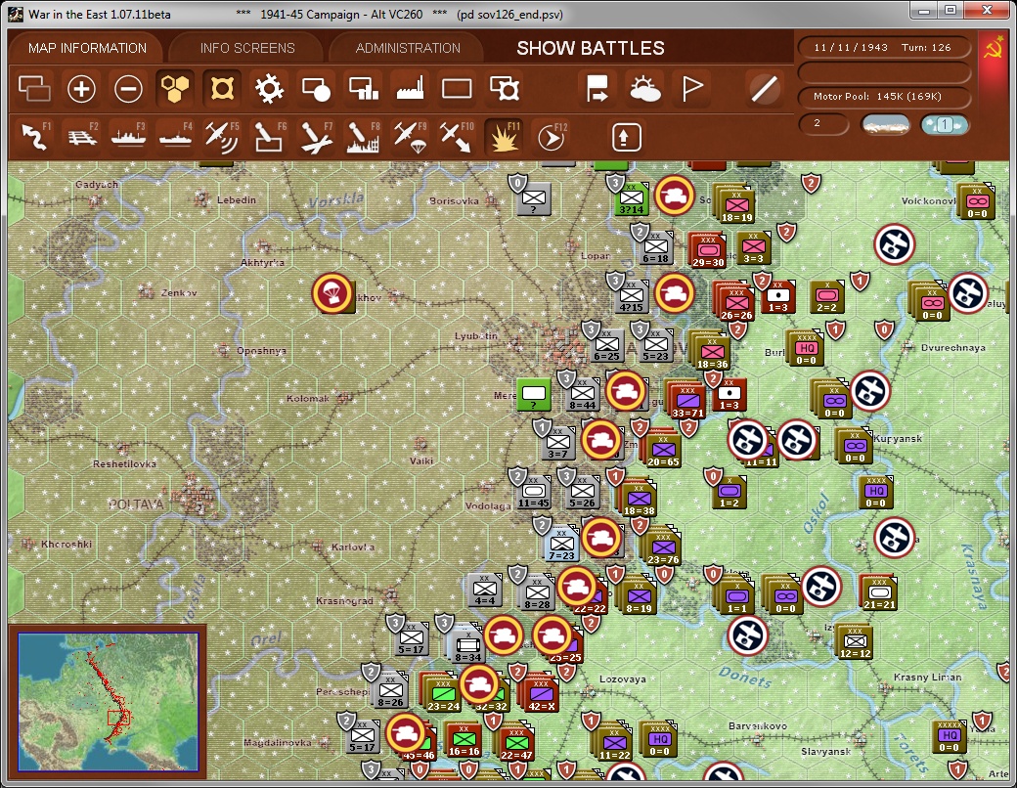Click the F12 end turn button
This screenshot has width=1017, height=788.
click(552, 137)
